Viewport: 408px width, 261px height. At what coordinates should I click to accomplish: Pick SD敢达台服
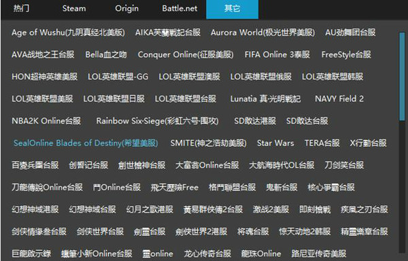[307, 121]
